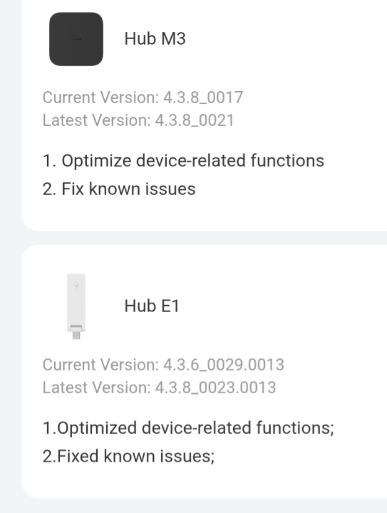Click the gray divider between the hub cards
This screenshot has height=513, width=387.
(193, 238)
